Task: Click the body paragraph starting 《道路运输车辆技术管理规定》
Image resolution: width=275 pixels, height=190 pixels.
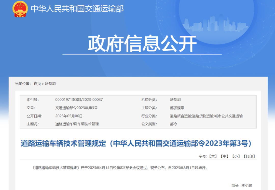Action: click(x=120, y=168)
